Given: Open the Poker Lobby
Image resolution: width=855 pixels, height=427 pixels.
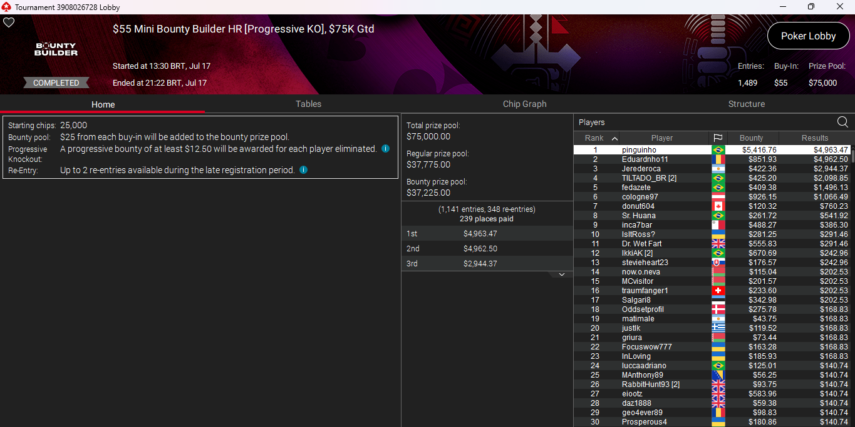Looking at the screenshot, I should pyautogui.click(x=808, y=36).
